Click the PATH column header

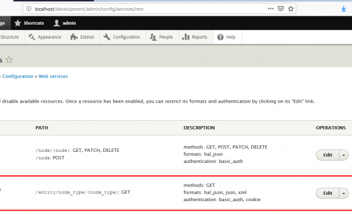pos(42,128)
